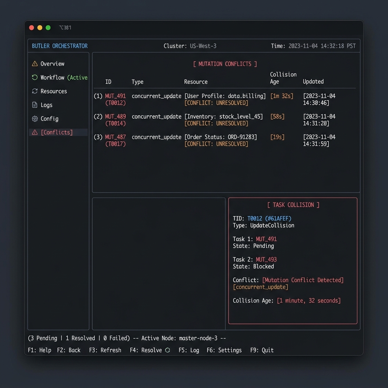The height and width of the screenshot is (388, 388).
Task: Click the Conflicts red warning icon
Action: pos(35,132)
